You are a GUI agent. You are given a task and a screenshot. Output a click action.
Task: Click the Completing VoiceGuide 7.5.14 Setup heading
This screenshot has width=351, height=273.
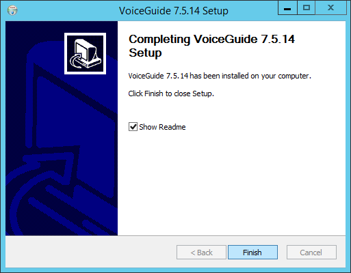[211, 46]
